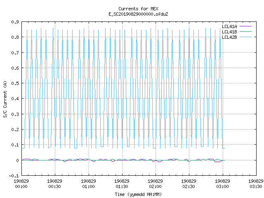The image size is (264, 198).
Task: Click the x-axis label 190829 01:00
Action: 88,184
